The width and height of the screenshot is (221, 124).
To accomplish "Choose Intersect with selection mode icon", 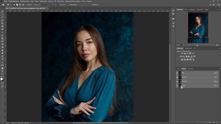I will pos(23,4).
